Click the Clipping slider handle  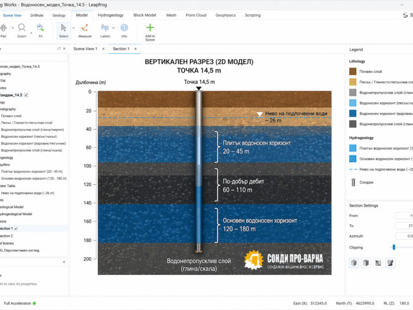click(x=393, y=247)
